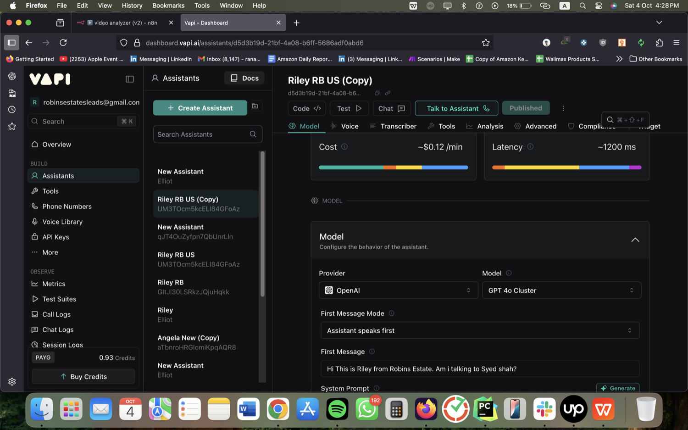Click the Model field info icon
Screen dimensions: 688x430
[x=509, y=273]
